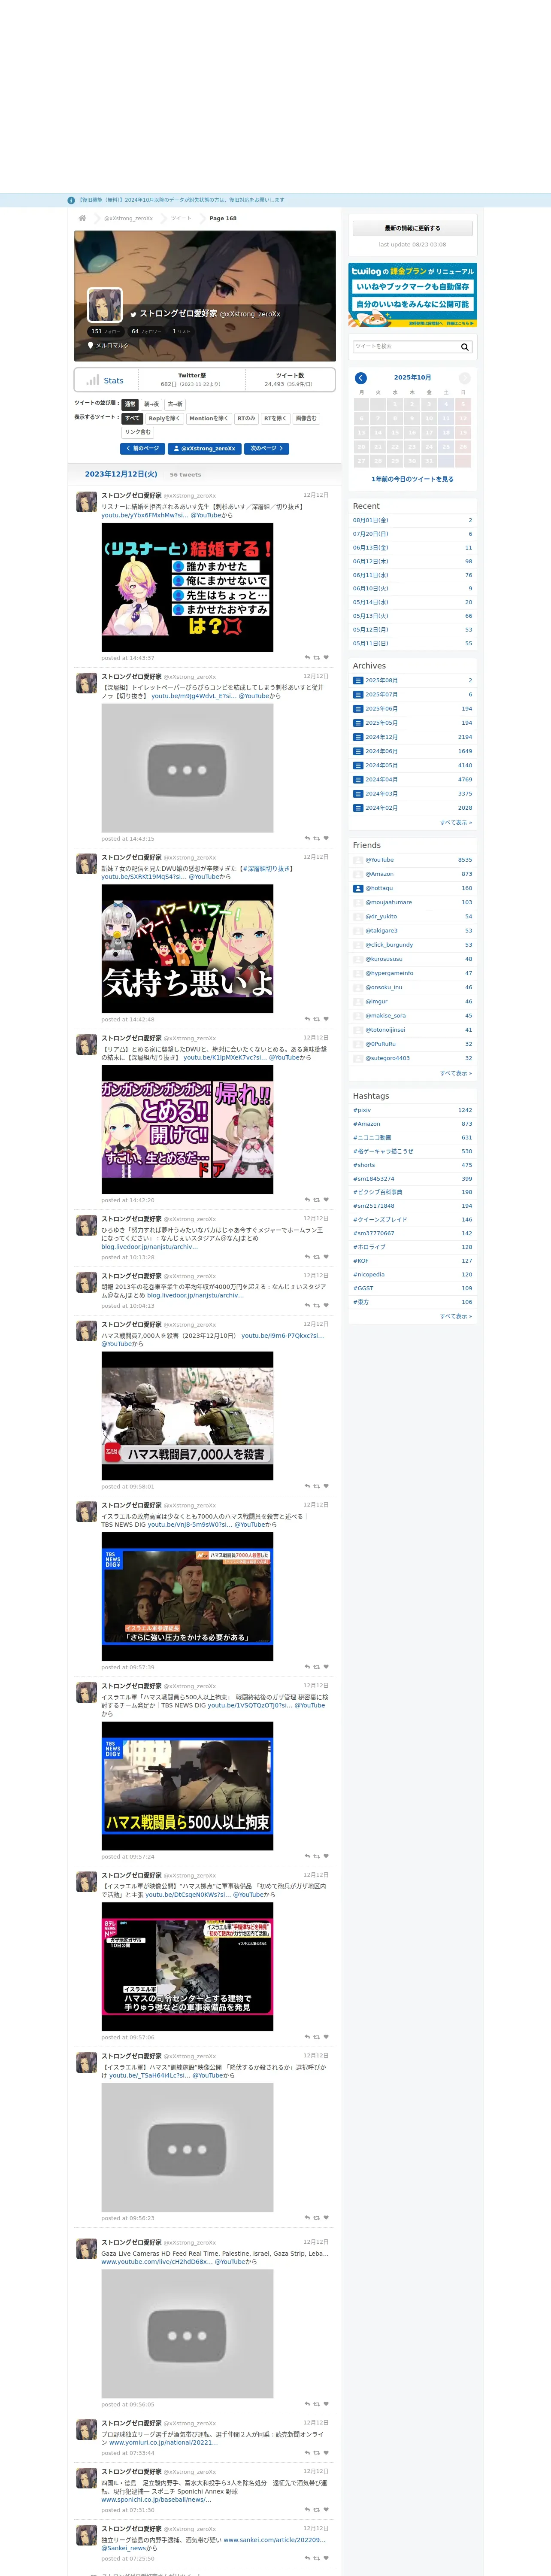Select 古→新 sort order
The width and height of the screenshot is (551, 2576).
[175, 404]
